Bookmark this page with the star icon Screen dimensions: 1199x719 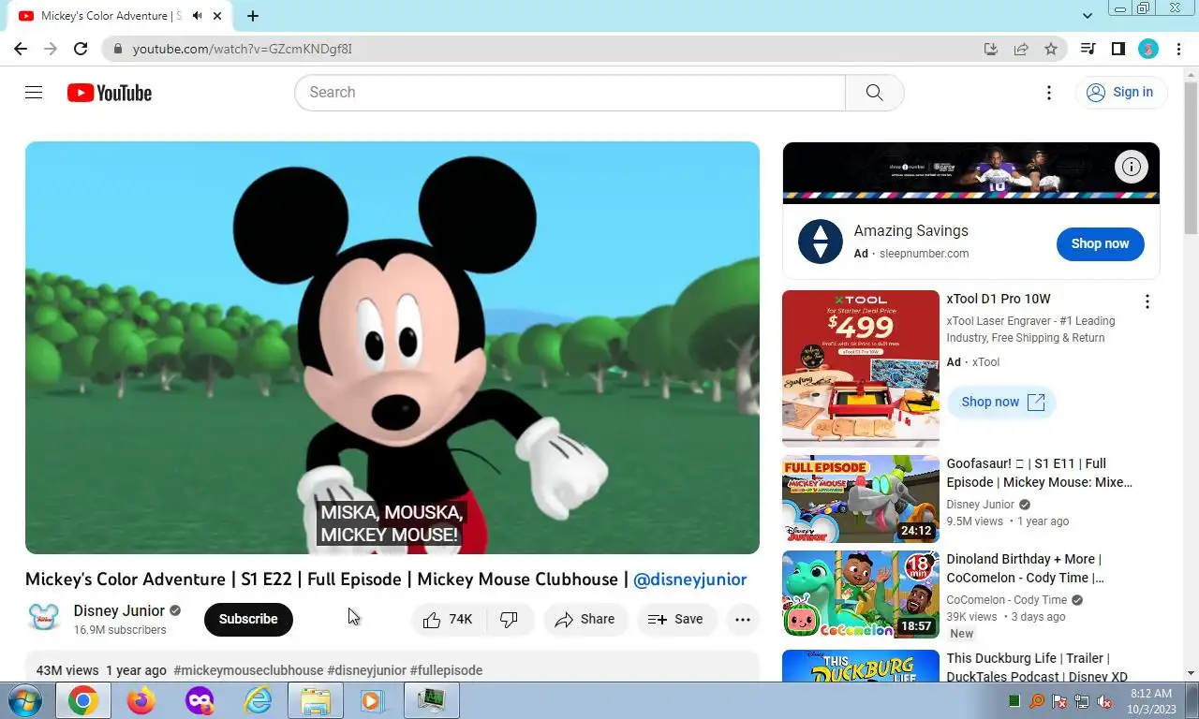tap(1051, 49)
